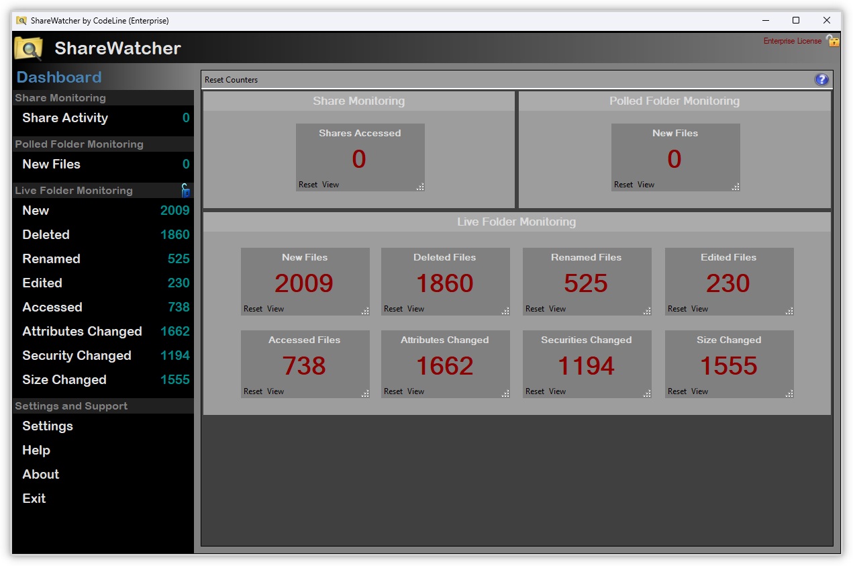853x566 pixels.
Task: Reset the Attributes Changed counter
Action: pos(393,391)
